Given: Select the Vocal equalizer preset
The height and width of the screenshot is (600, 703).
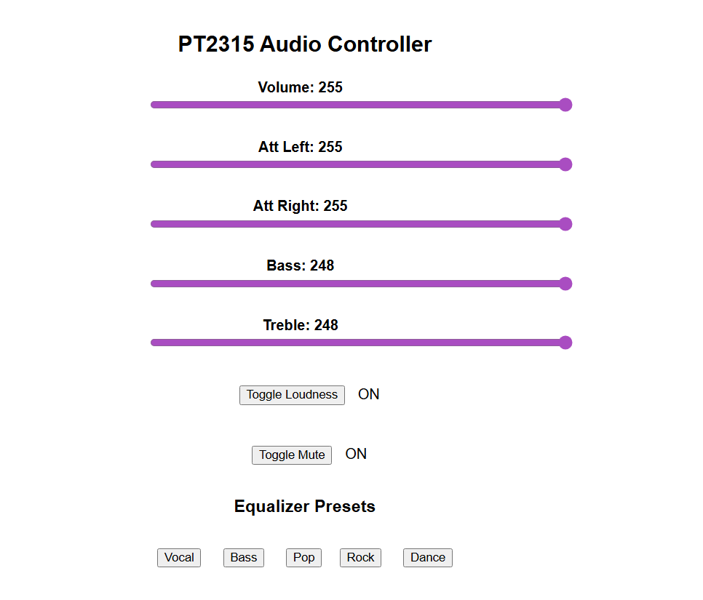Looking at the screenshot, I should (179, 558).
